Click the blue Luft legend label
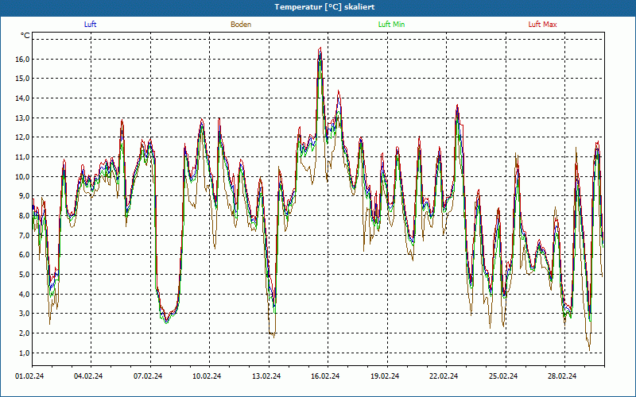The height and width of the screenshot is (397, 636). [x=90, y=25]
